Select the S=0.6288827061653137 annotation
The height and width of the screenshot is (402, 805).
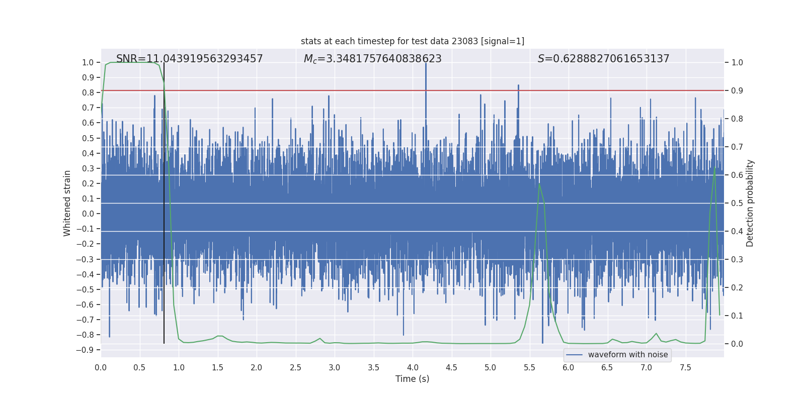click(x=604, y=59)
